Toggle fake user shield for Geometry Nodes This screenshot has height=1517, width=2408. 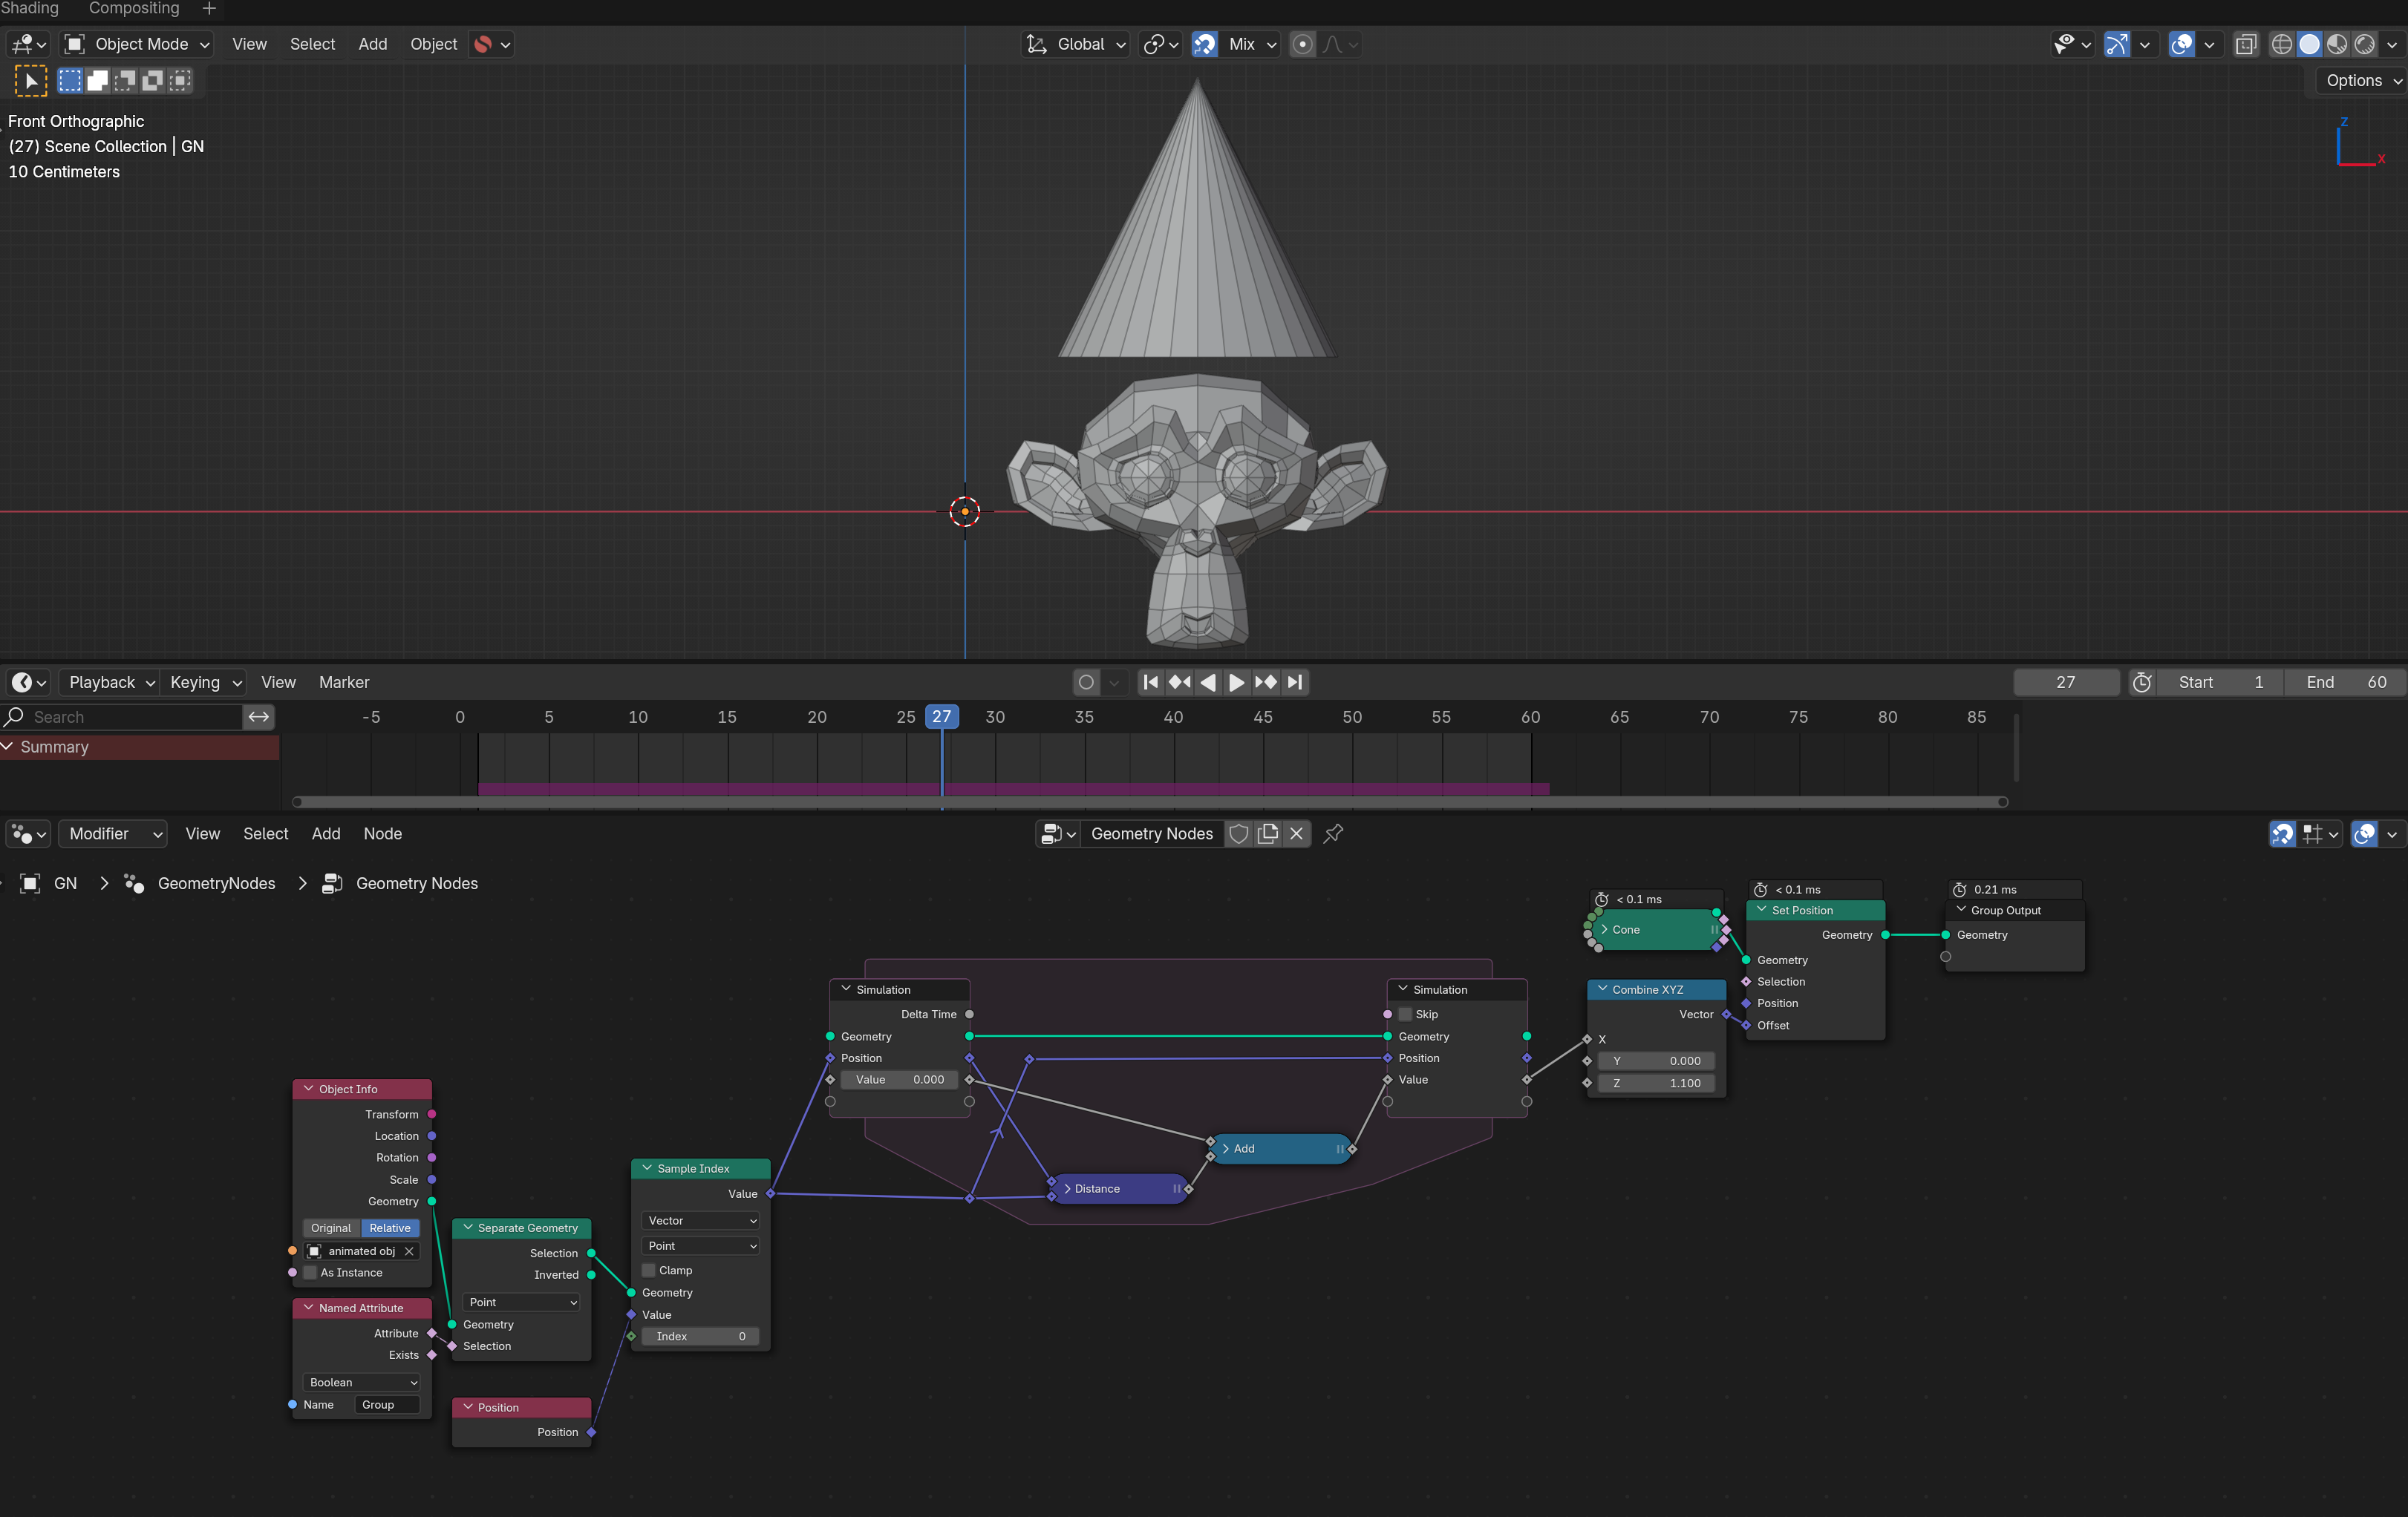pyautogui.click(x=1239, y=833)
